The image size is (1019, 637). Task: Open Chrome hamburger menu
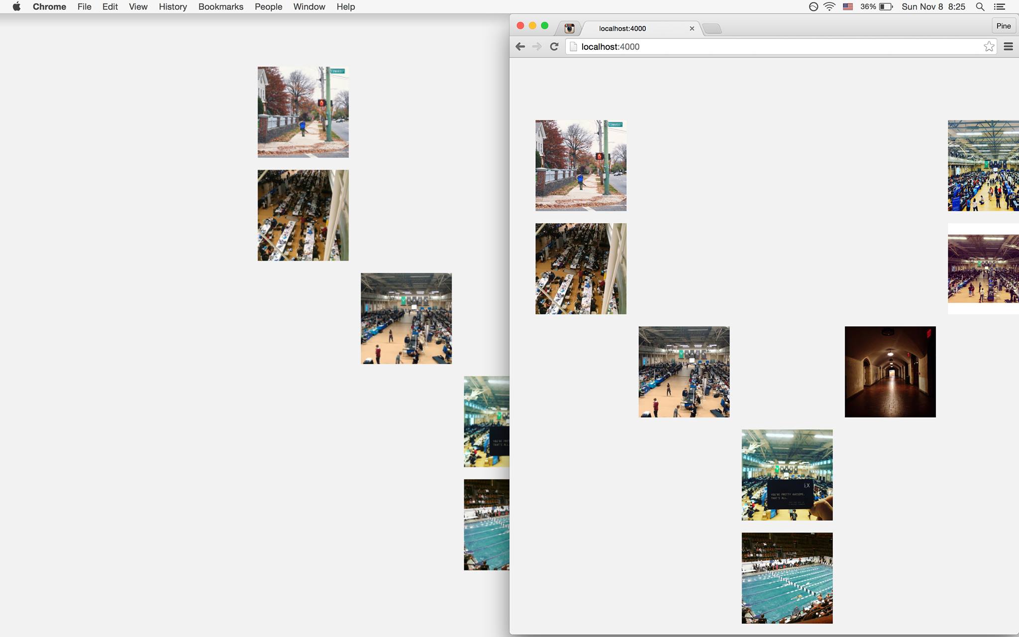coord(1009,47)
